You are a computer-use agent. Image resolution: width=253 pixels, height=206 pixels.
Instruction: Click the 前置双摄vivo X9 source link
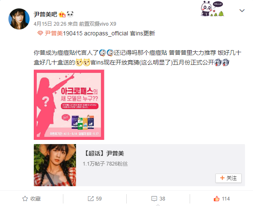98,24
